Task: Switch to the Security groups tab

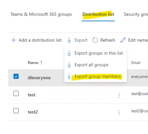Action: tap(136, 15)
